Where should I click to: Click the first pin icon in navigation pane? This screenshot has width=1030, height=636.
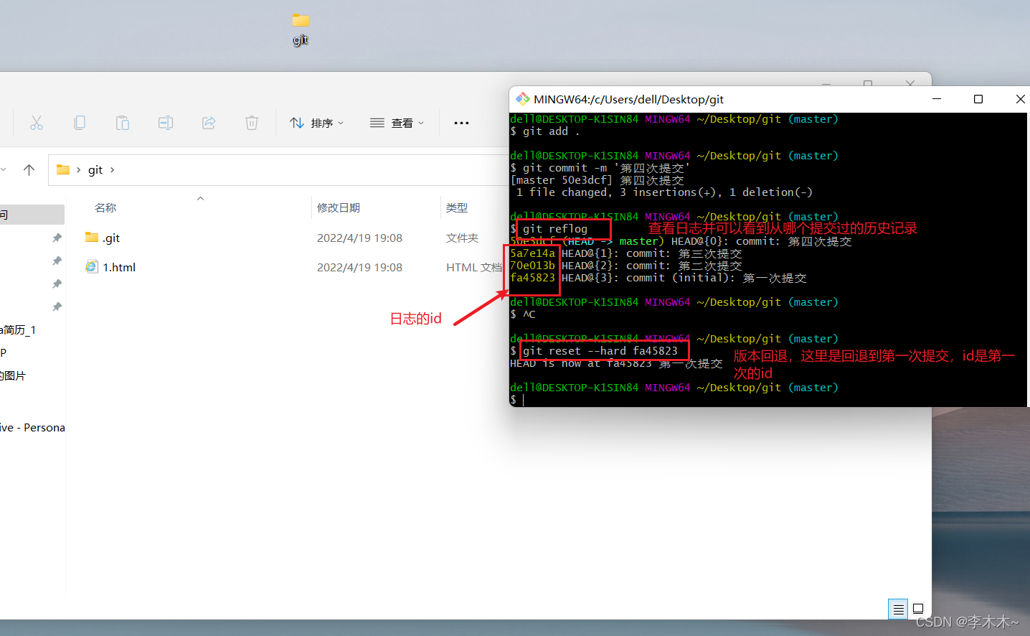(x=57, y=238)
